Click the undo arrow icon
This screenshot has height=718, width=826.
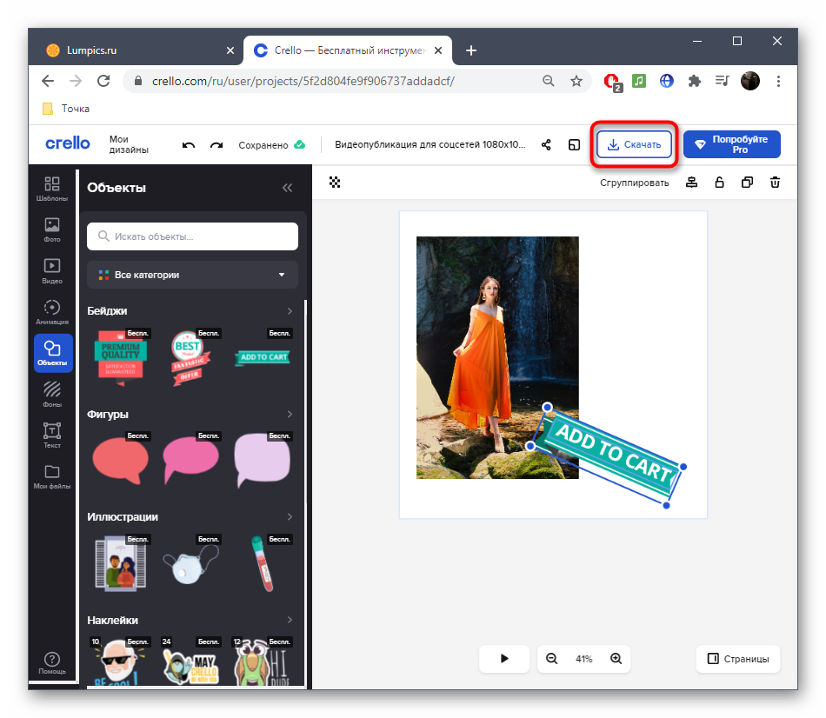coord(189,145)
